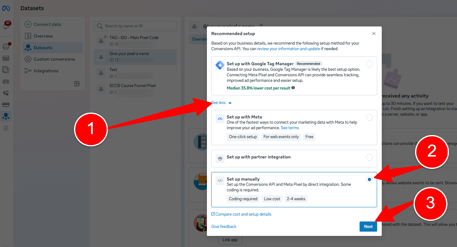Click the Google Tag Manager logo icon
This screenshot has width=457, height=247.
(220, 65)
